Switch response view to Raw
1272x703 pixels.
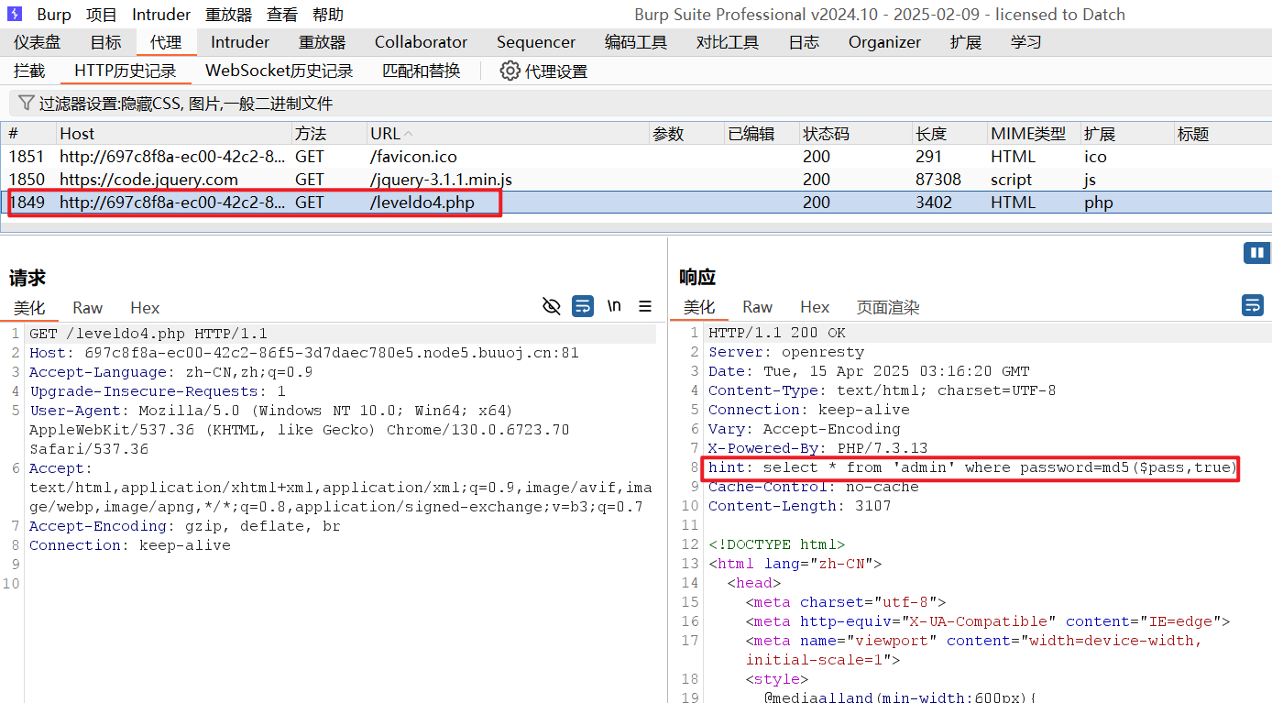click(758, 307)
